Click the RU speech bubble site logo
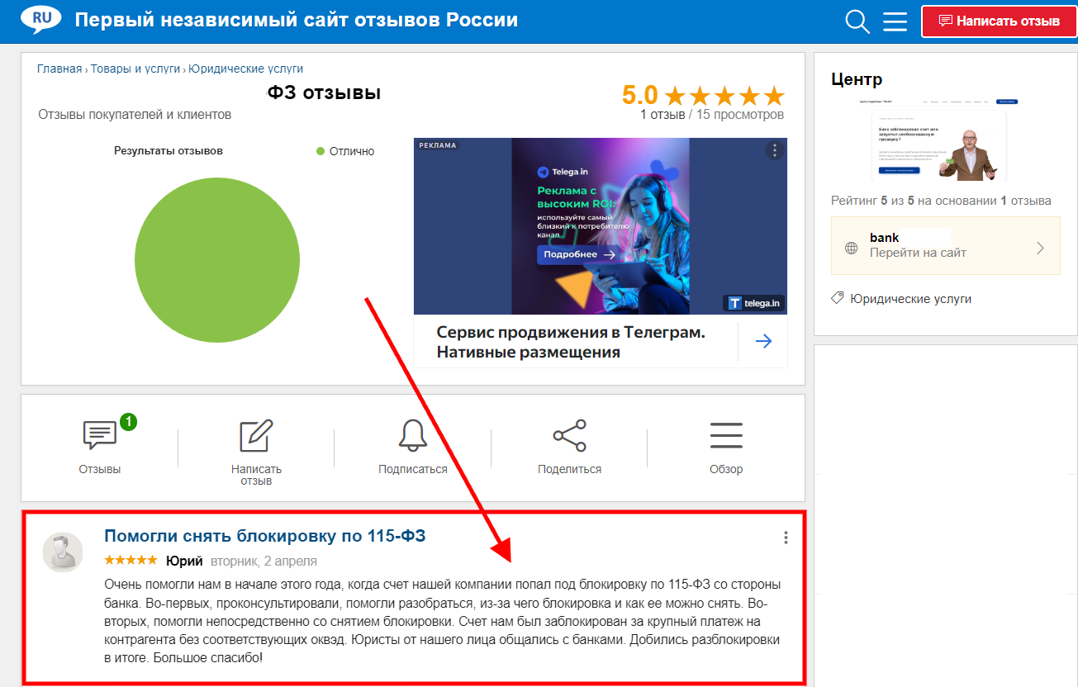The width and height of the screenshot is (1078, 687). pos(40,20)
